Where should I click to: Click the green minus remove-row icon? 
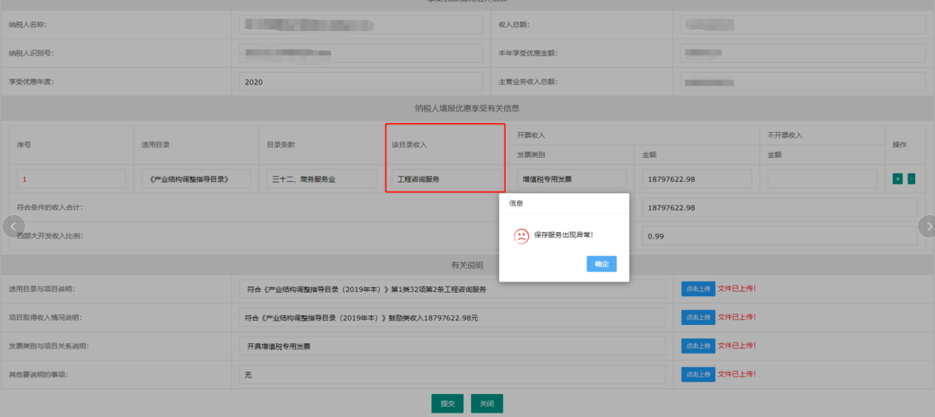point(911,178)
